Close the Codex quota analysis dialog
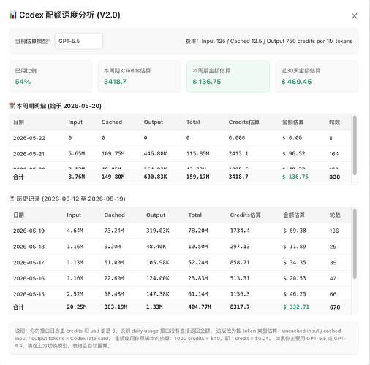The image size is (370, 365). tap(355, 16)
